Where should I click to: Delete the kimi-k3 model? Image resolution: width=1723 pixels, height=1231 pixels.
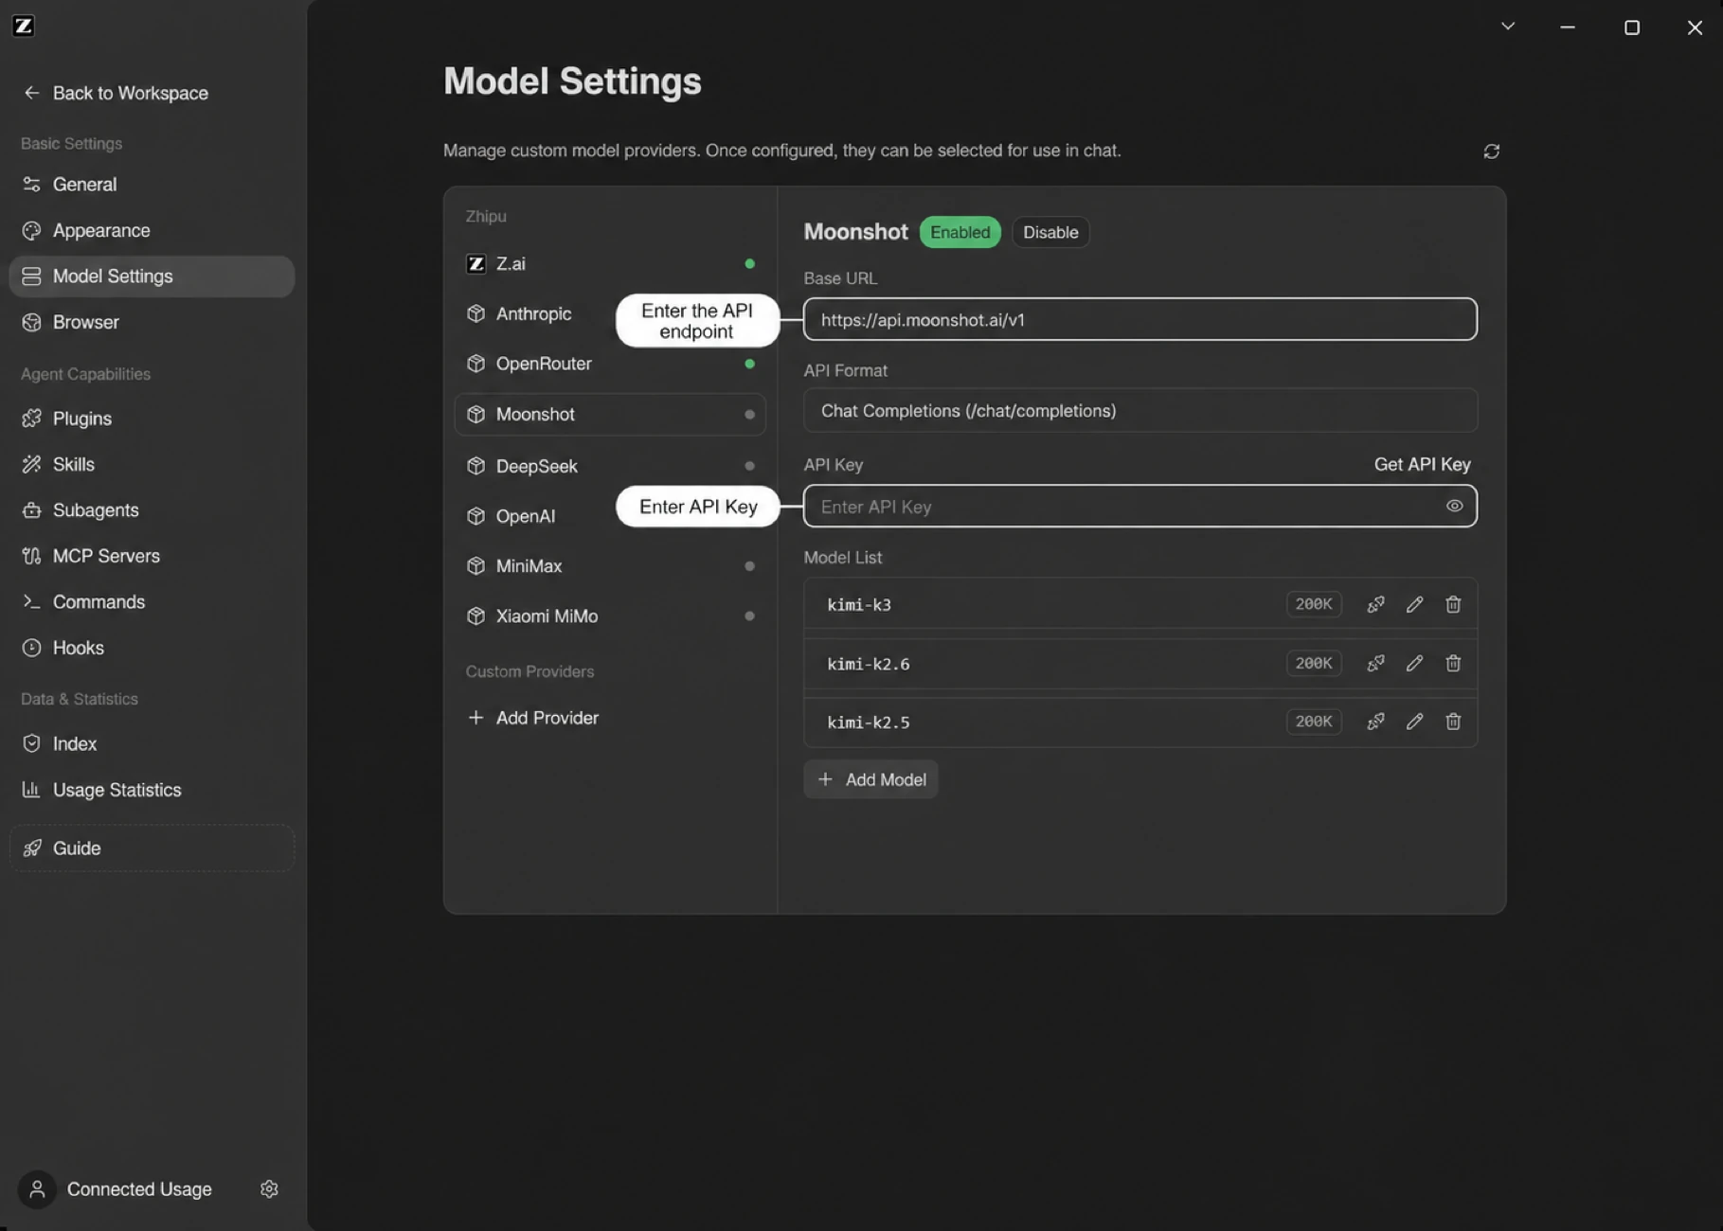(1453, 604)
